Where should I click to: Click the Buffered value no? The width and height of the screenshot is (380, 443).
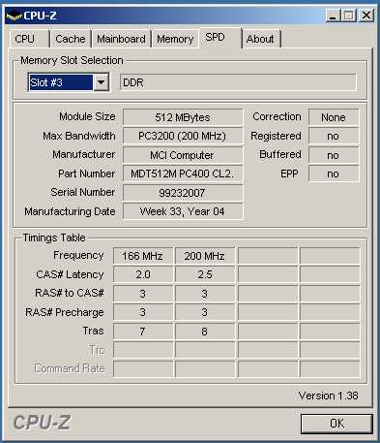coord(334,155)
